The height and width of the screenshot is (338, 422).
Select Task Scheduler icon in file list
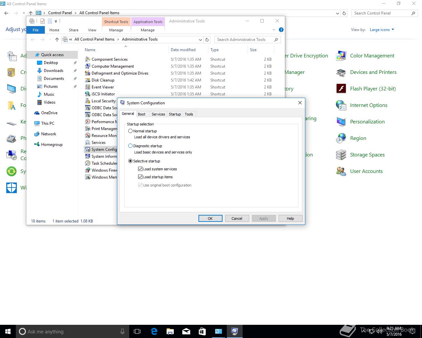click(87, 163)
